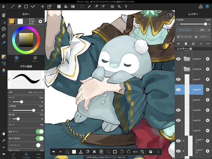212x159 pixels.
Task: Open the hamburger main menu
Action: (3, 7)
